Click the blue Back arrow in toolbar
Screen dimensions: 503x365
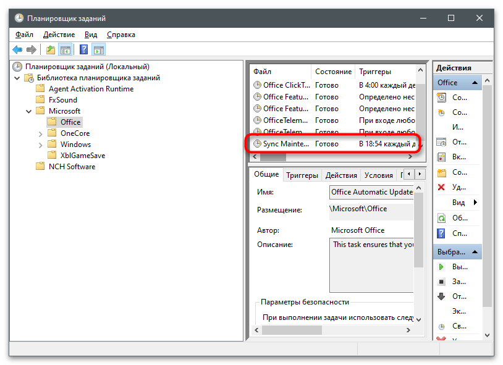tap(17, 49)
